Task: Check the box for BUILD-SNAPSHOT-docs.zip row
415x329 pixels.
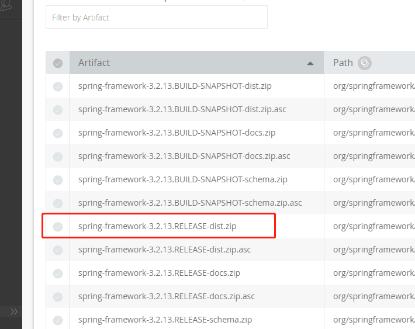Action: (x=58, y=133)
